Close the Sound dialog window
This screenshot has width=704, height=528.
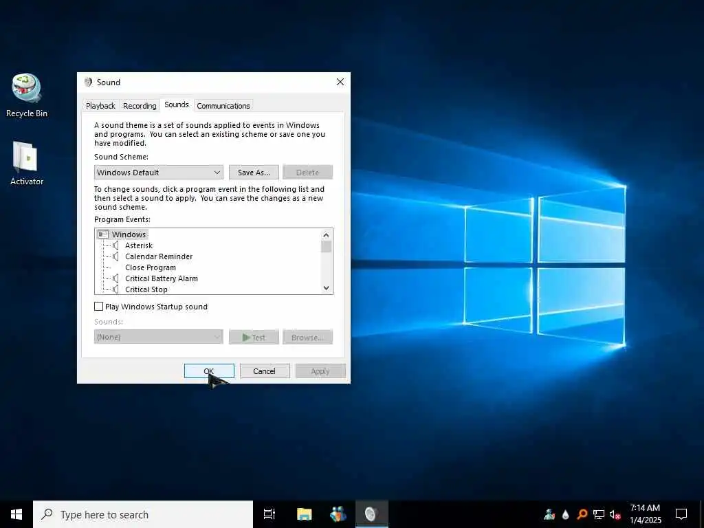tap(340, 82)
